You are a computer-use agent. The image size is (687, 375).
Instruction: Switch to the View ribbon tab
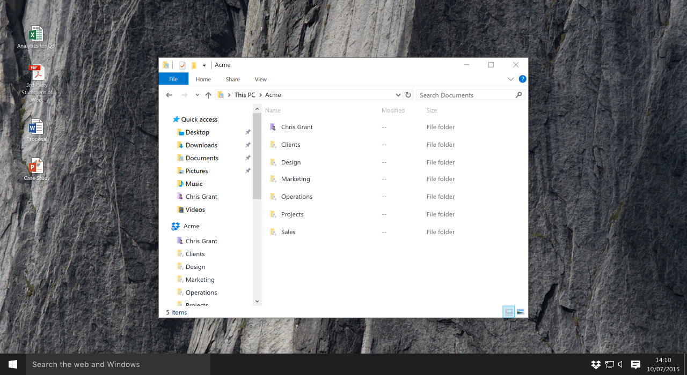tap(261, 79)
